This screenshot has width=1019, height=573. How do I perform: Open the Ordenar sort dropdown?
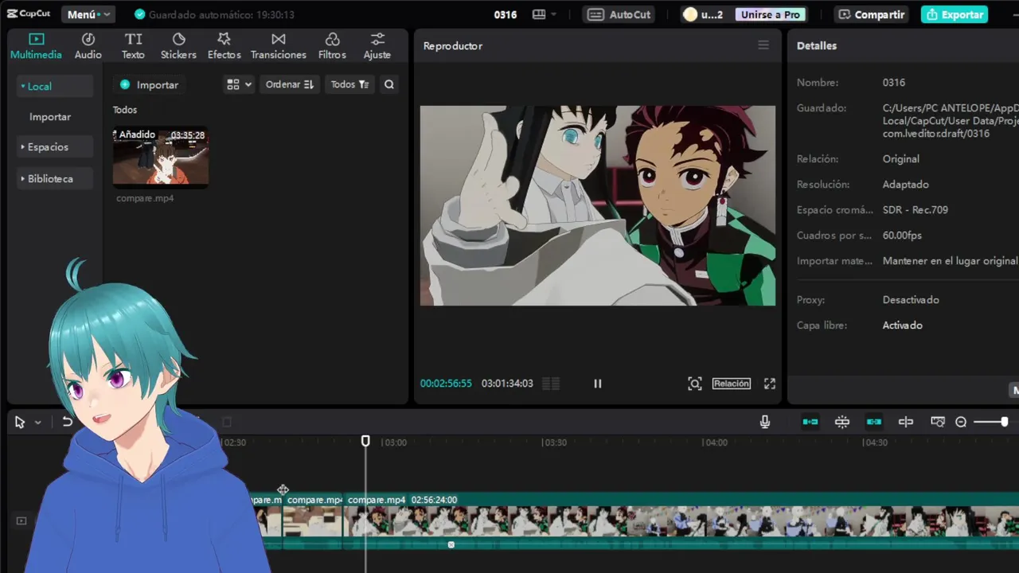point(290,84)
